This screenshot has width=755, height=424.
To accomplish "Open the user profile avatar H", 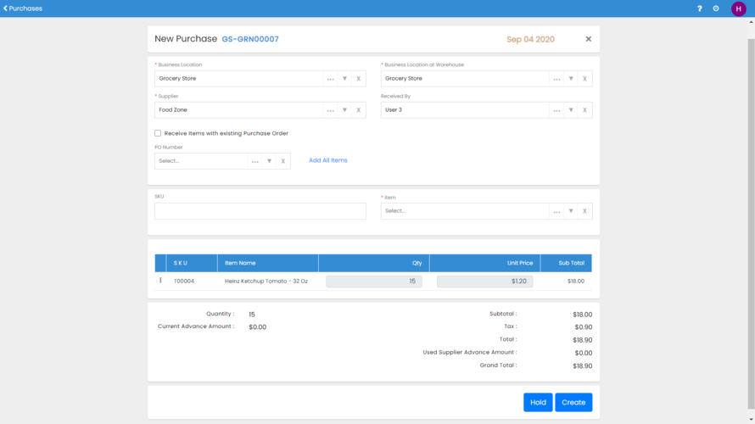I will (x=738, y=8).
